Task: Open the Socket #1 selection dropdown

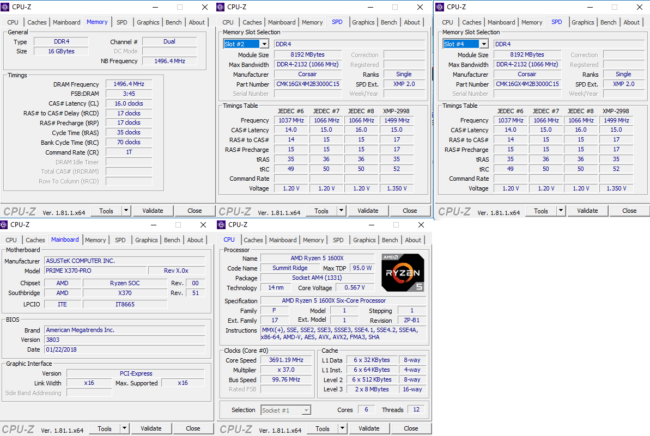Action: click(x=306, y=410)
